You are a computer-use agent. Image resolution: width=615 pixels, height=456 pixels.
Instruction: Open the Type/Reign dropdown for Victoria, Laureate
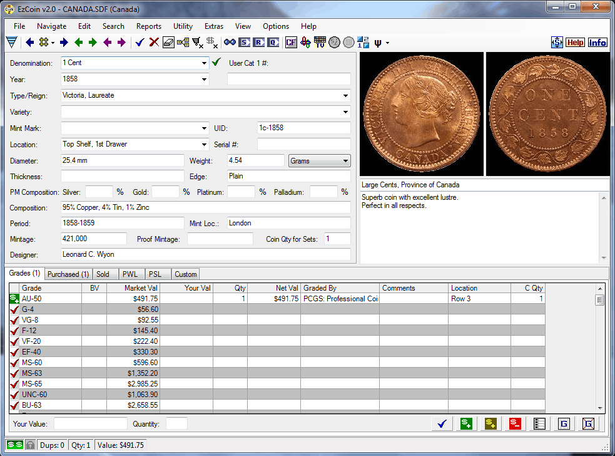tap(345, 95)
